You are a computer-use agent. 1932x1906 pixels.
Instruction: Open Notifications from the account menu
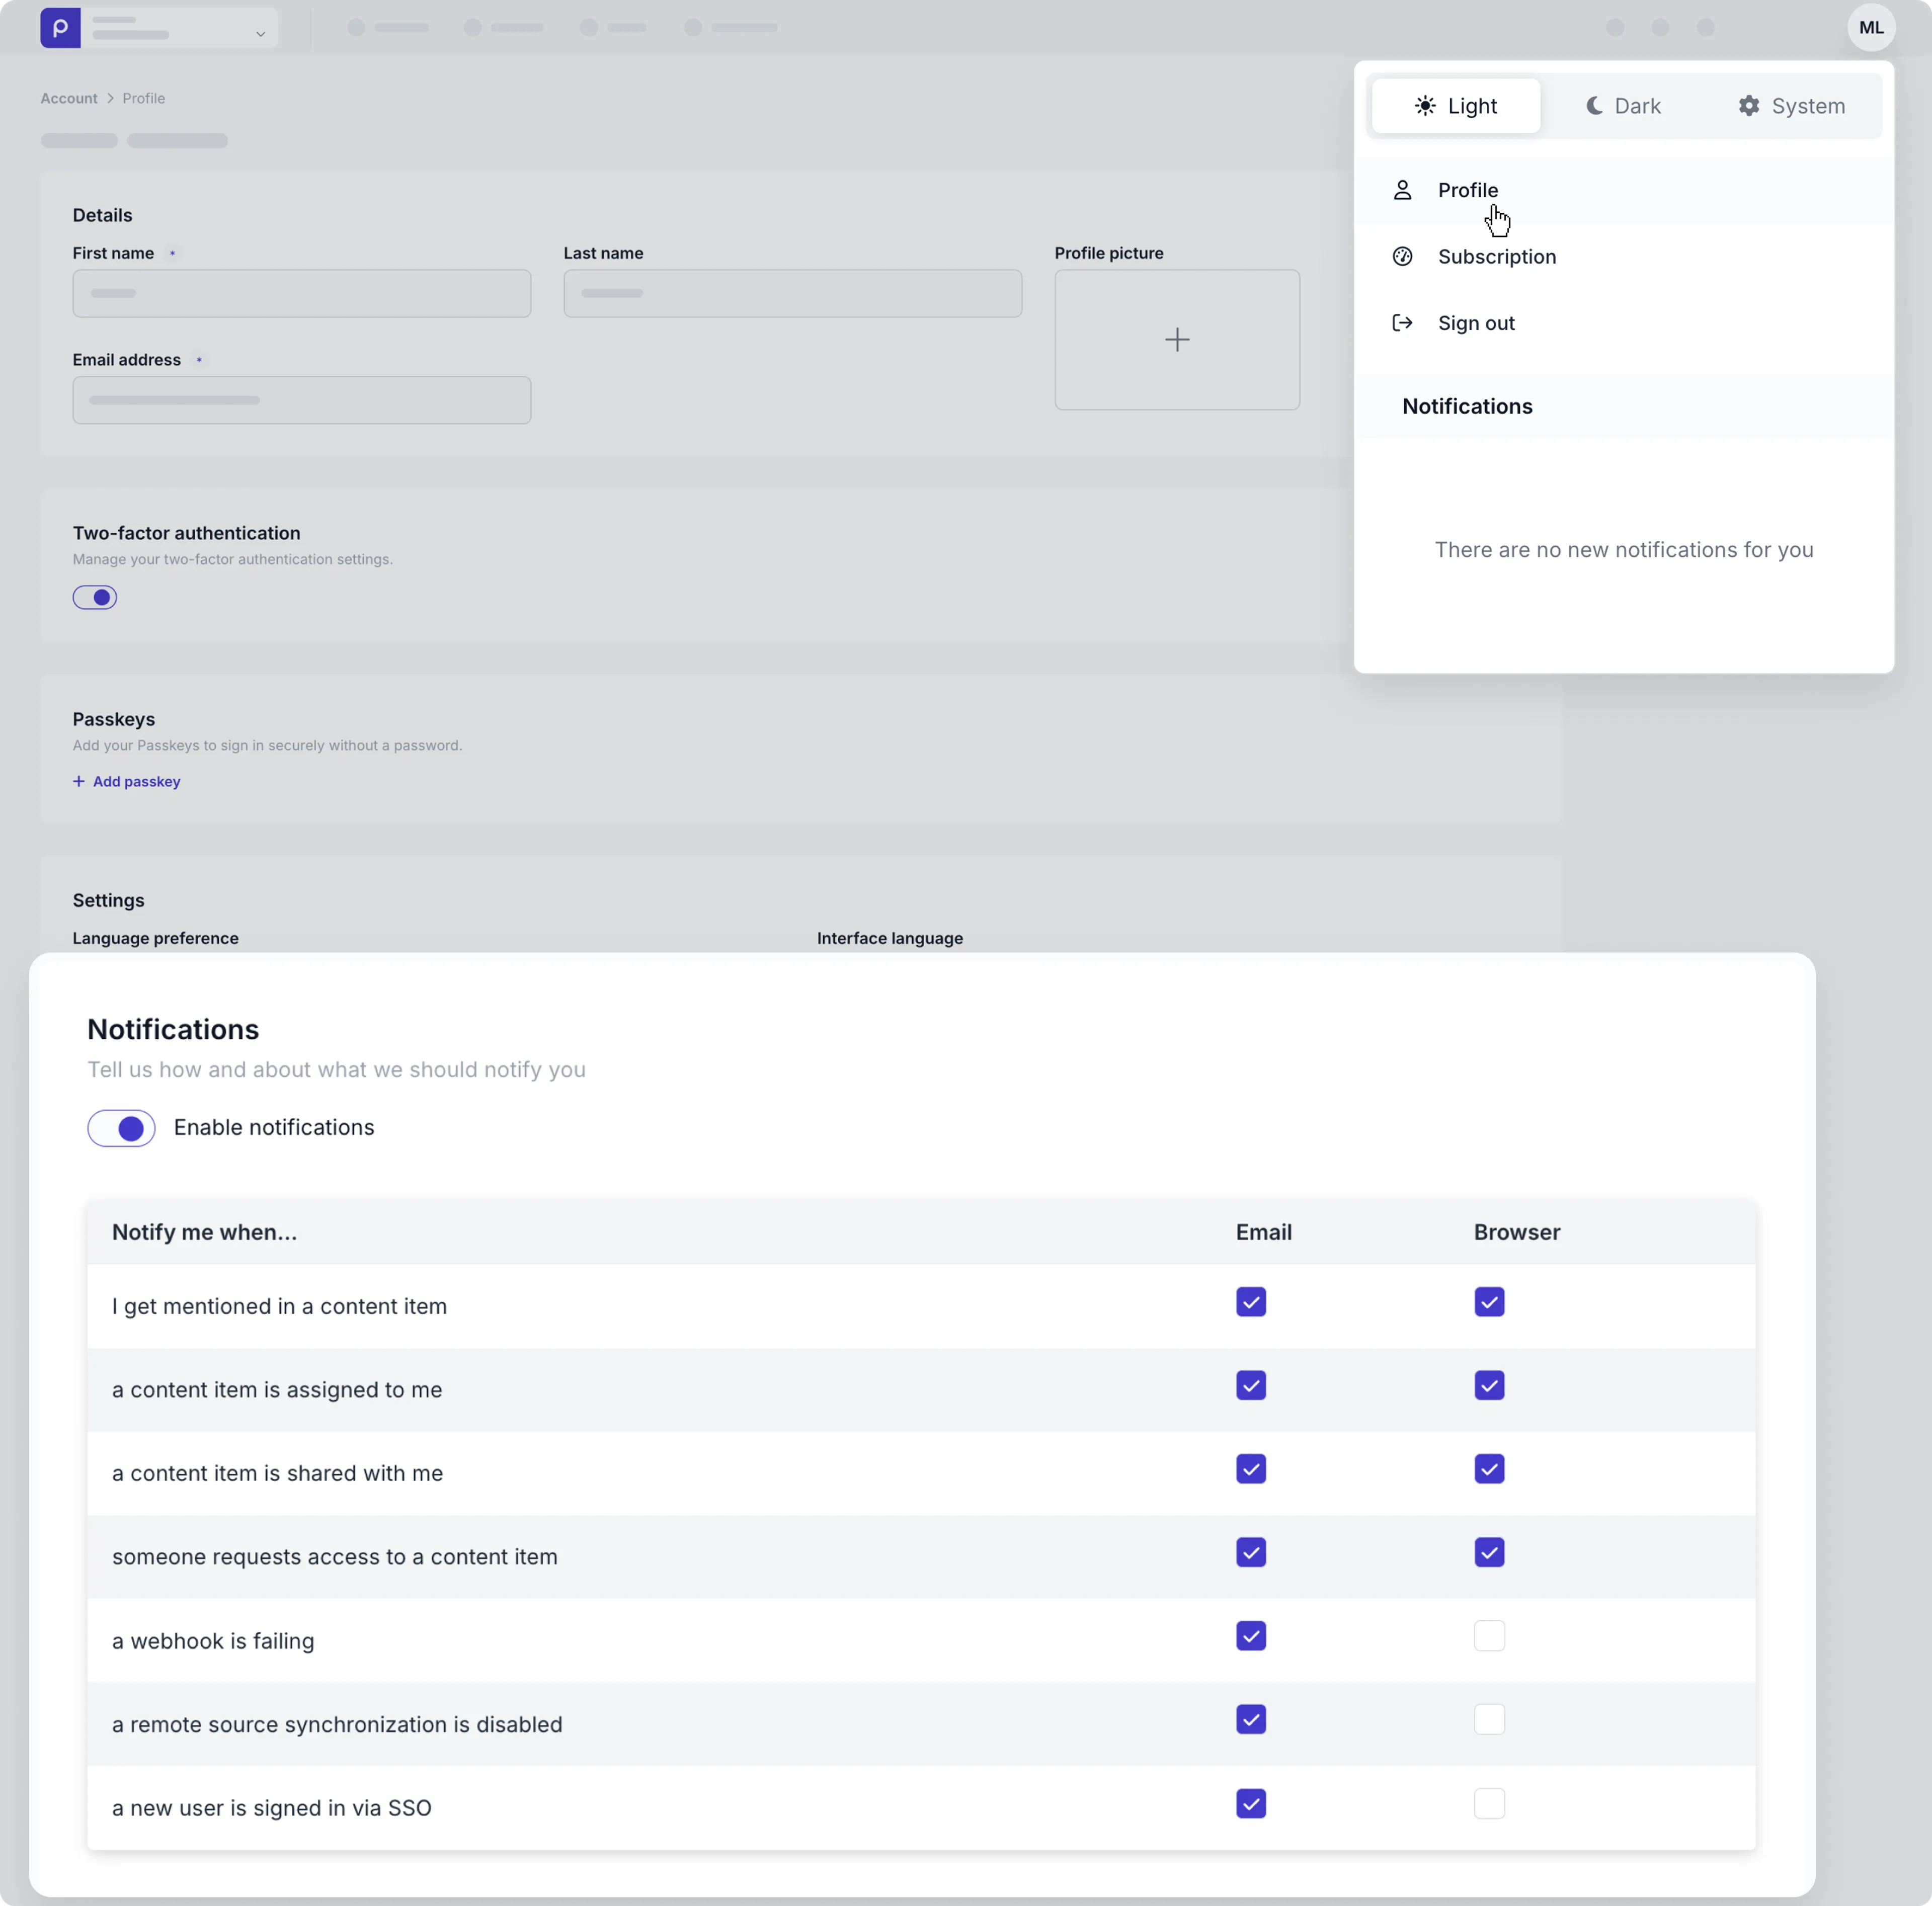(x=1467, y=406)
